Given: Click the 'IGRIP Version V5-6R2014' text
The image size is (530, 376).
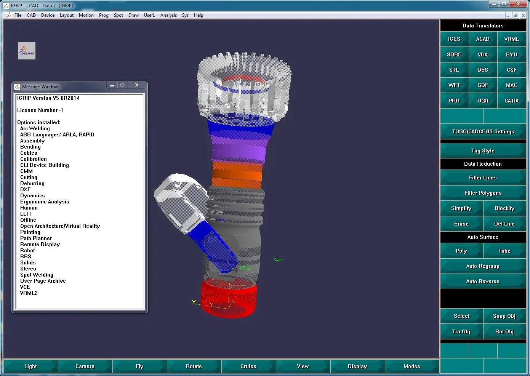Looking at the screenshot, I should coord(48,98).
